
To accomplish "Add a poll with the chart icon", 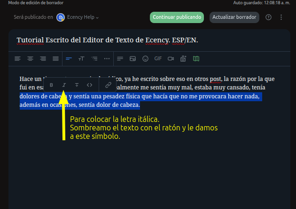I will 183,59.
